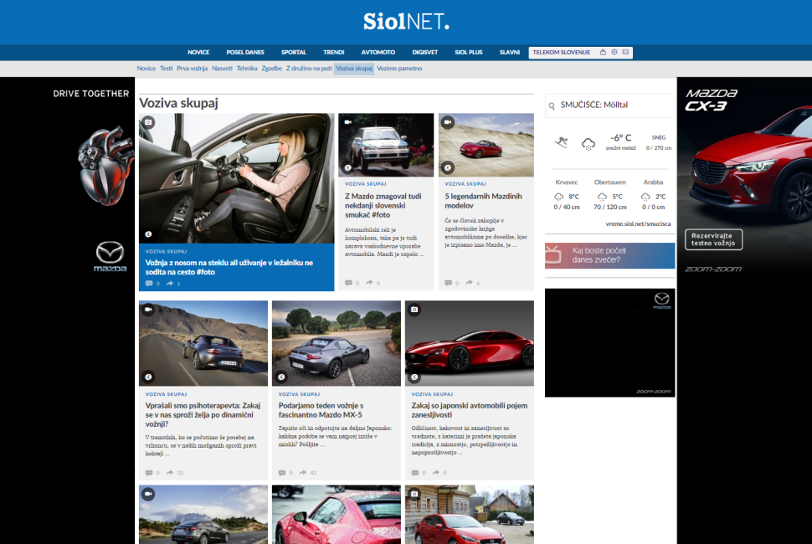The width and height of the screenshot is (812, 544).
Task: Click camera icon on japonski avtomobili thumbnail
Action: 414,310
